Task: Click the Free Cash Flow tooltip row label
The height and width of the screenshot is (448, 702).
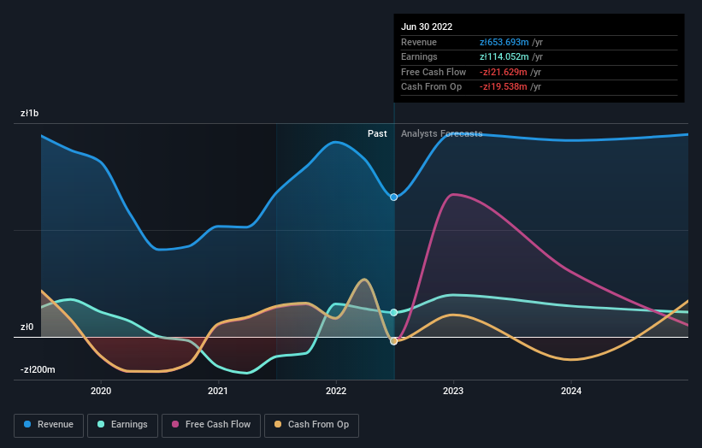Action: (434, 72)
